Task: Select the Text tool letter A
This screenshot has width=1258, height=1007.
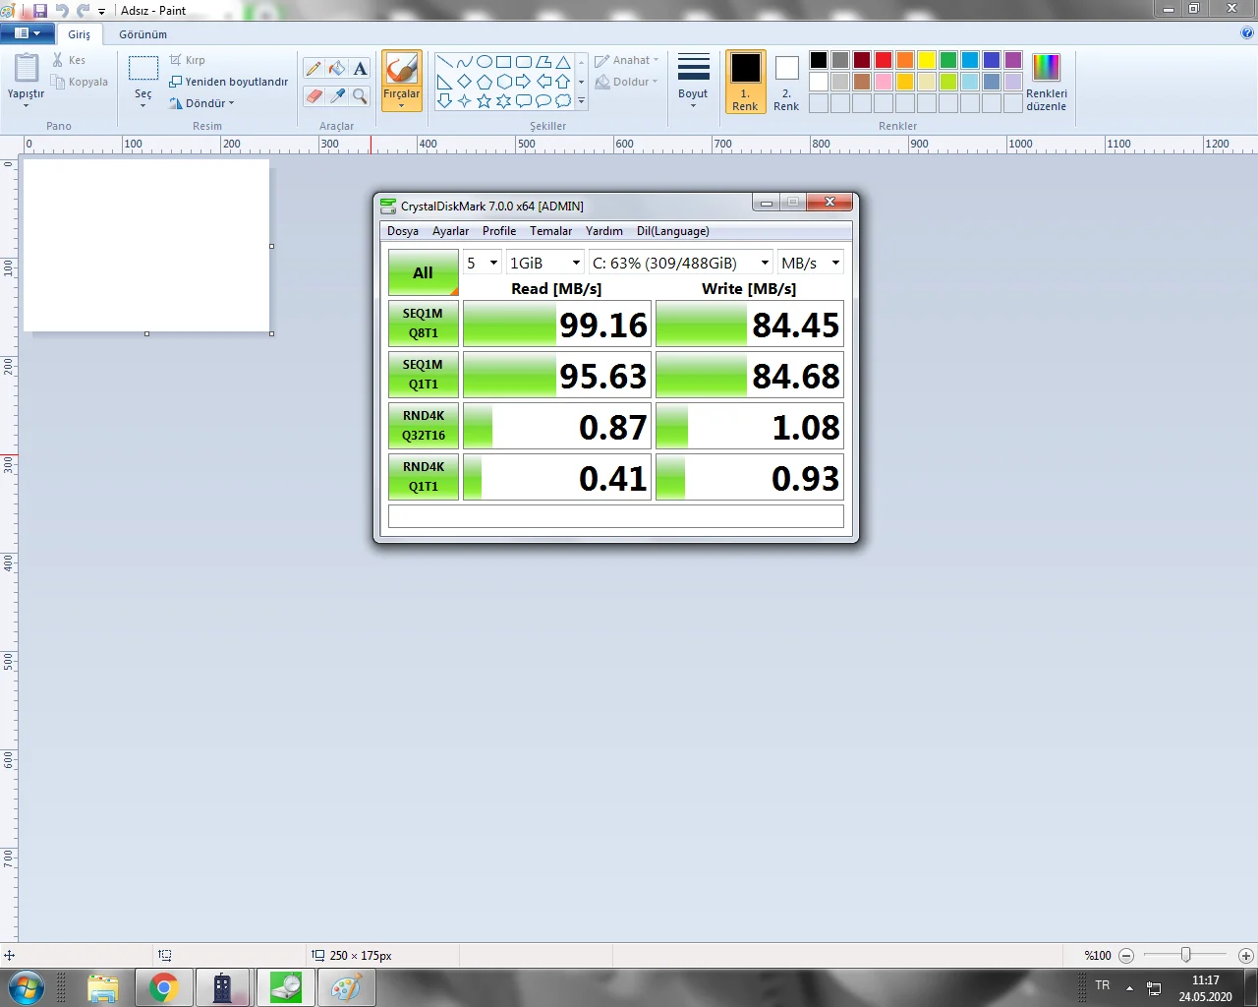Action: (361, 68)
